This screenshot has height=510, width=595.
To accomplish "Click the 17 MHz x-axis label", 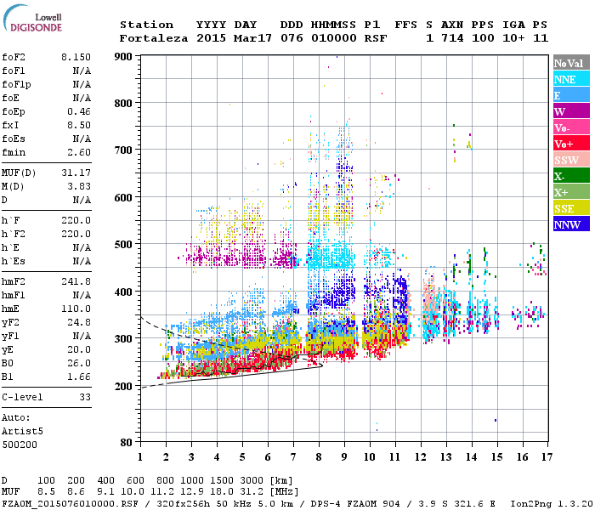I will [547, 457].
